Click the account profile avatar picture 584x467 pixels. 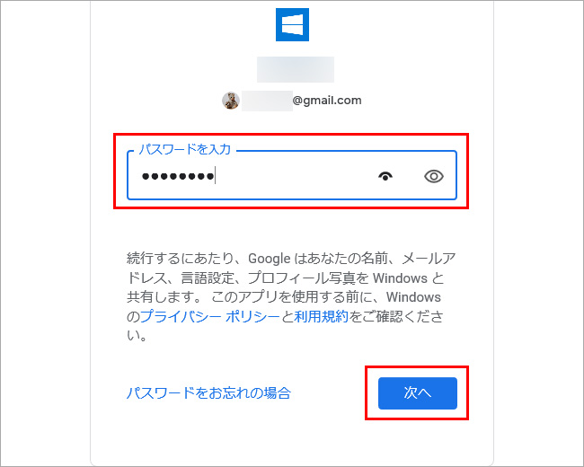coord(231,101)
